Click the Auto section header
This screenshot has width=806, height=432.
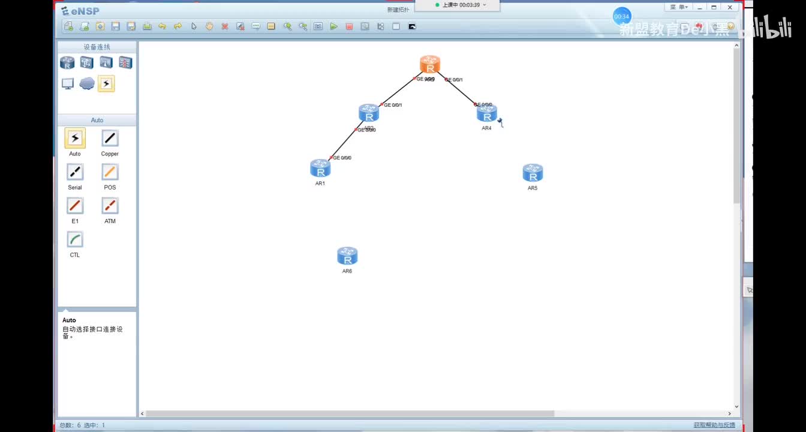[x=97, y=120]
